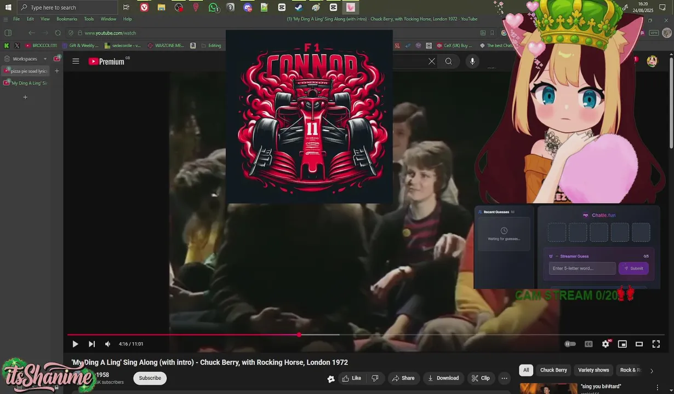Open the BROCCOLI!!!!! bookmark
Image resolution: width=674 pixels, height=394 pixels.
tap(41, 45)
